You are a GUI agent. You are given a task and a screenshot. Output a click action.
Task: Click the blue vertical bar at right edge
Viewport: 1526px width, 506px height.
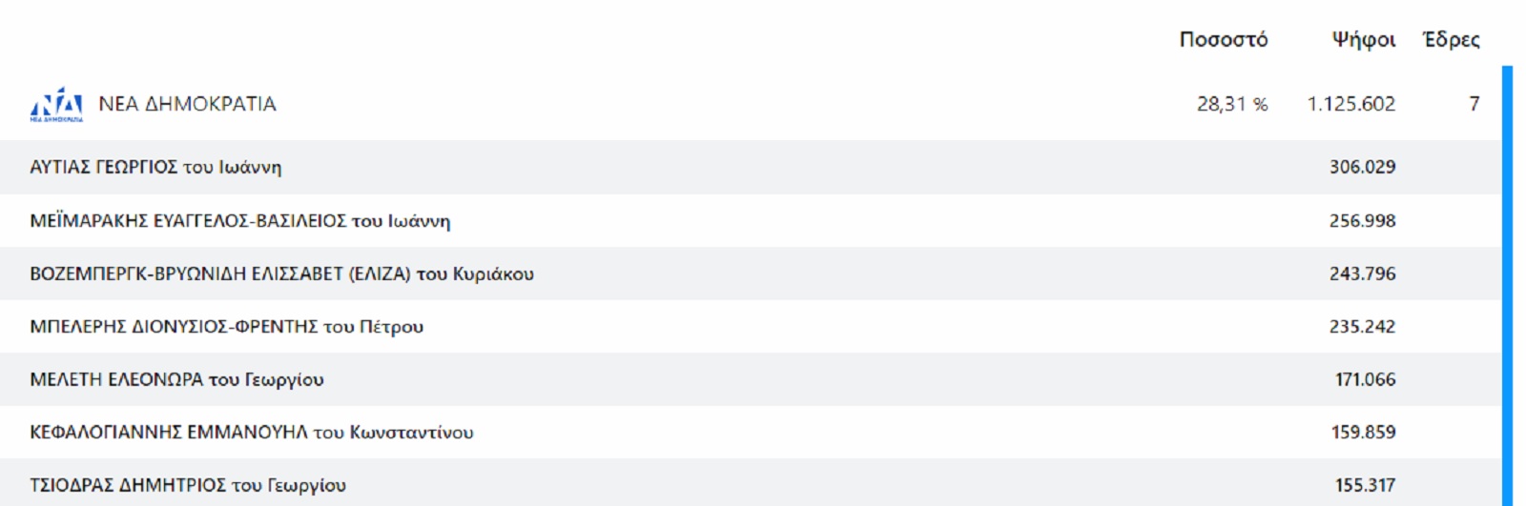click(x=1507, y=286)
